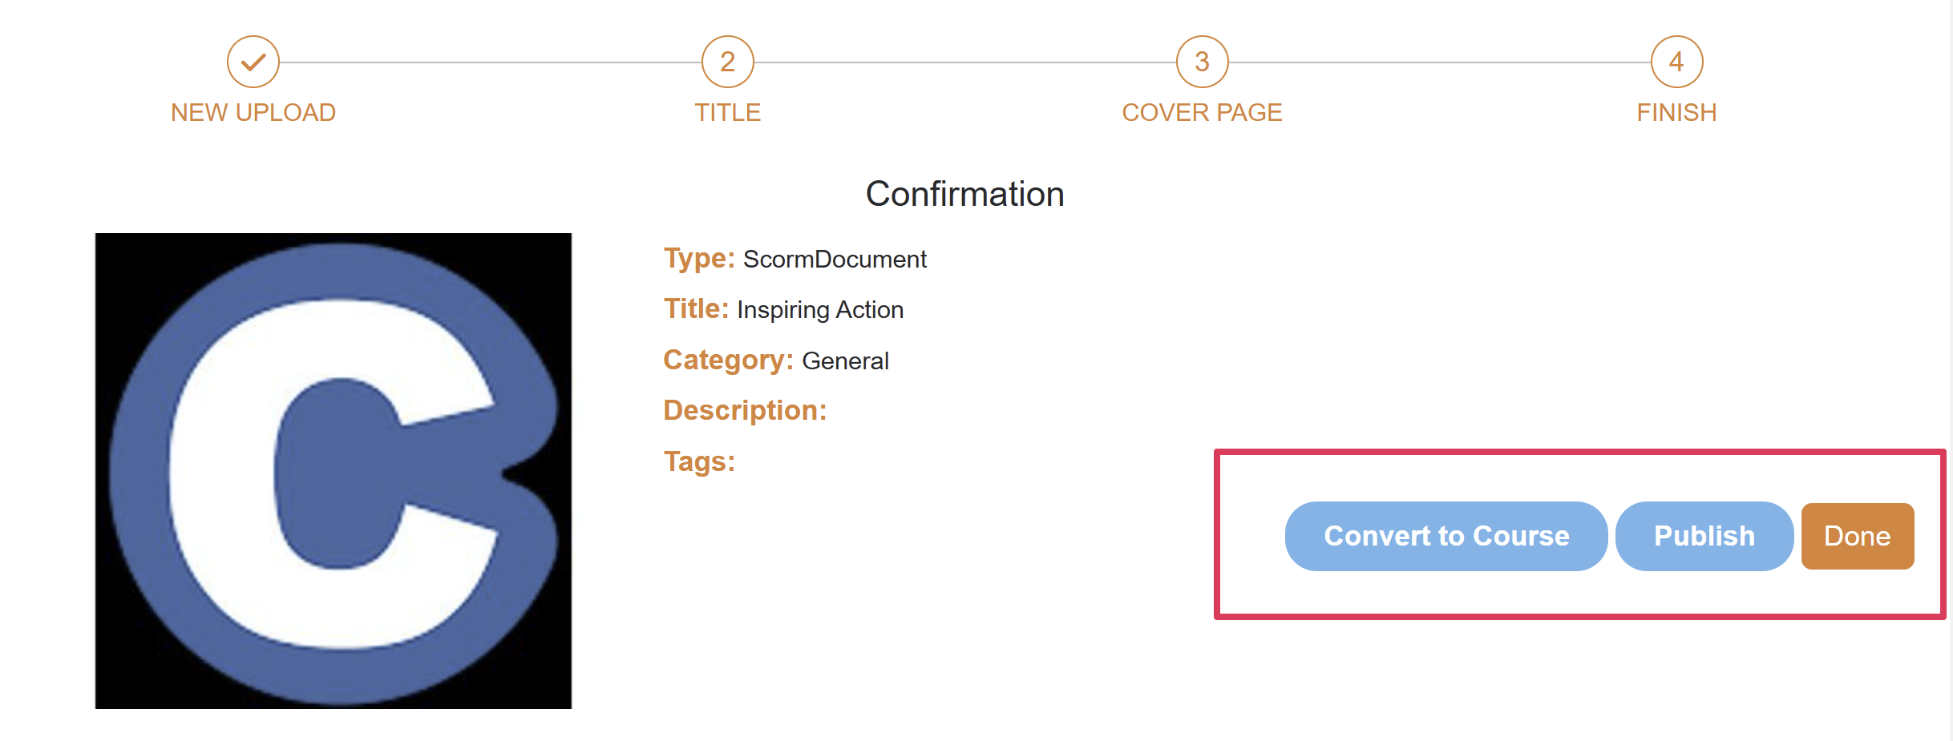Select step 3 circle for Cover Page
The width and height of the screenshot is (1953, 741).
[1202, 62]
